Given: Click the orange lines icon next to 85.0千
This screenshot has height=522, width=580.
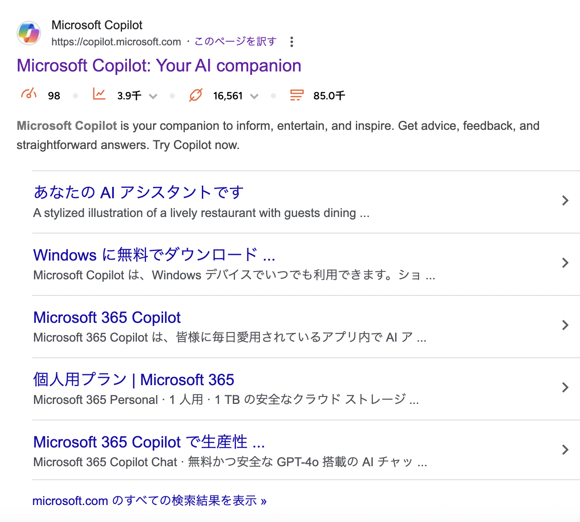Looking at the screenshot, I should click(297, 95).
